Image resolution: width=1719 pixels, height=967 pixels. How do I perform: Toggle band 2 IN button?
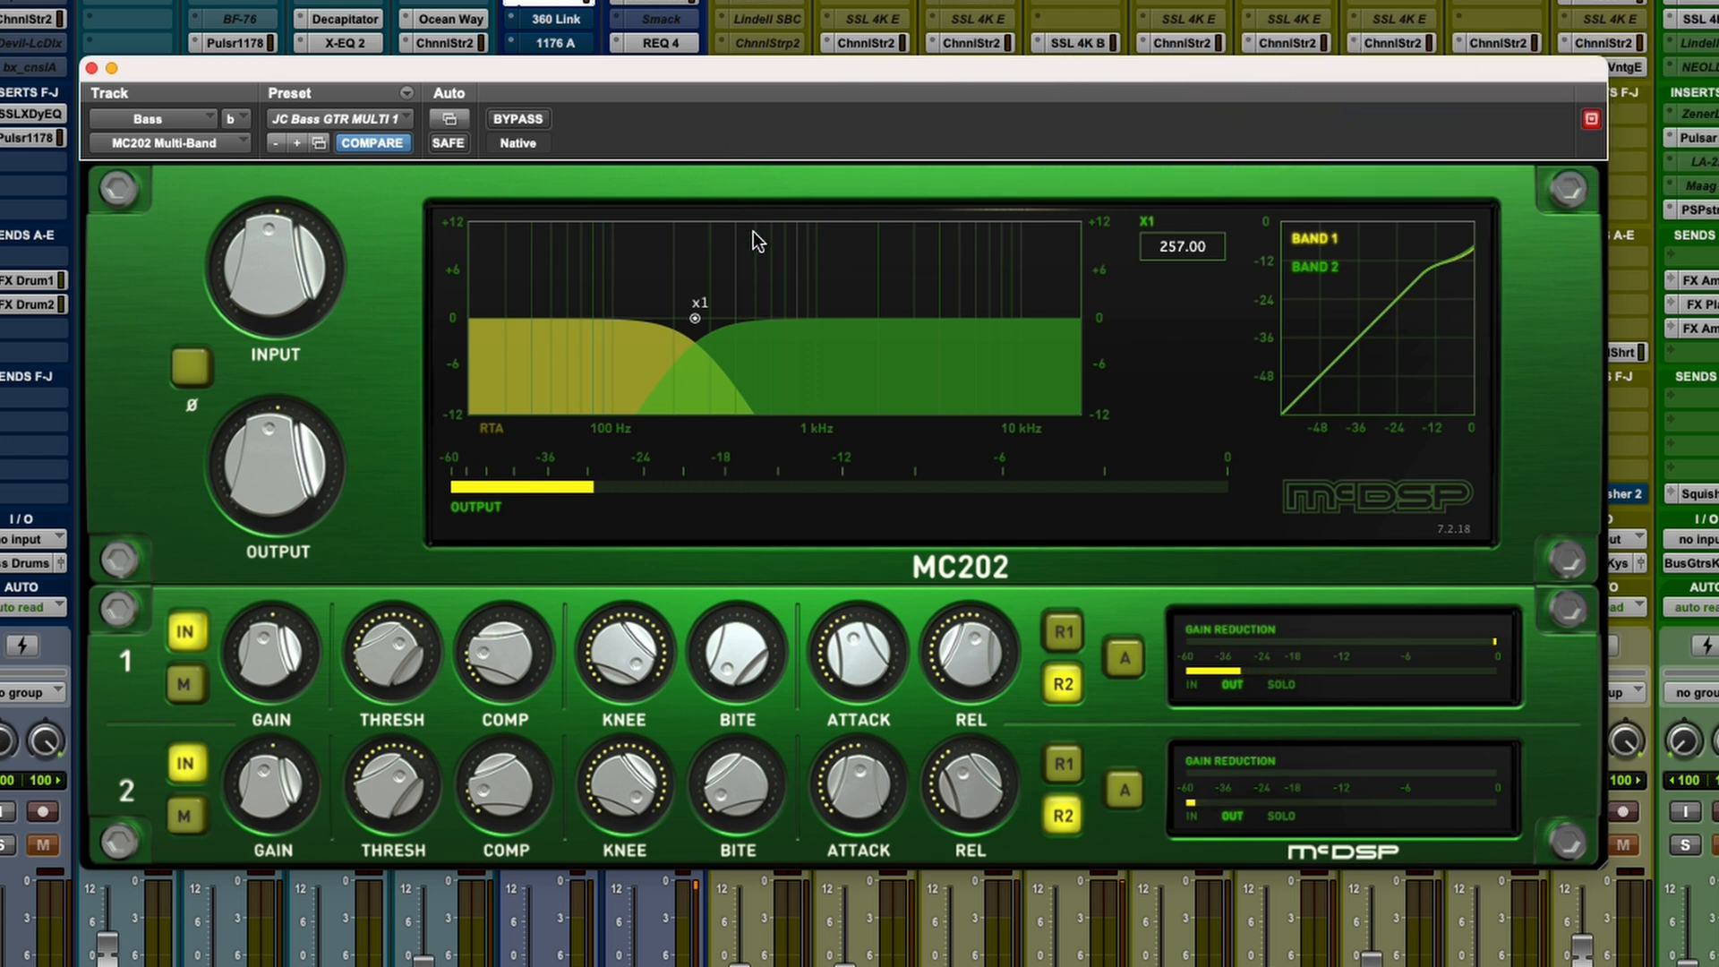point(185,764)
